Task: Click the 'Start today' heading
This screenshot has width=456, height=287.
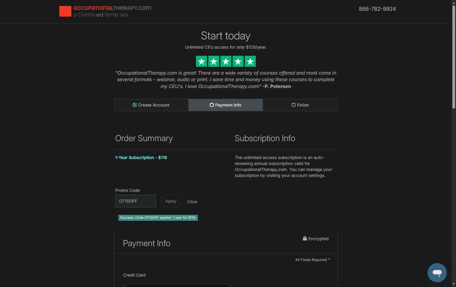Action: [226, 36]
